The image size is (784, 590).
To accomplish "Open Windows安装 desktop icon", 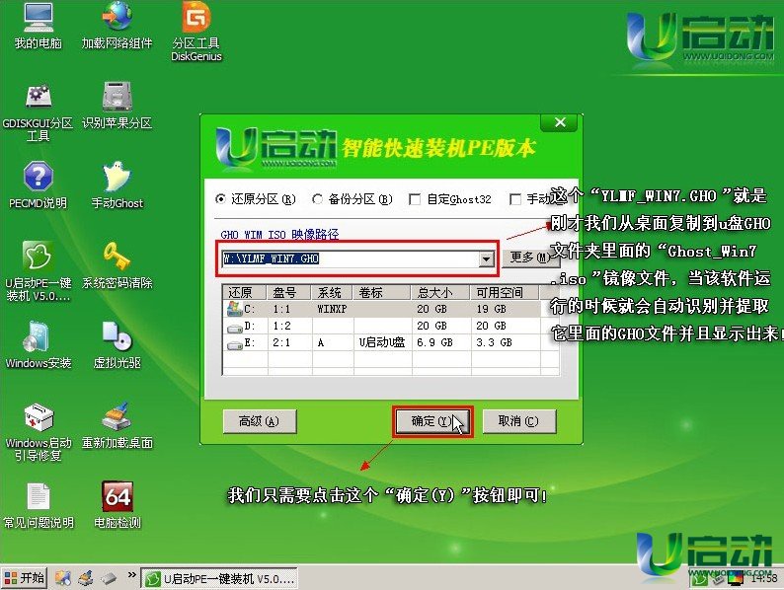I will tap(38, 345).
